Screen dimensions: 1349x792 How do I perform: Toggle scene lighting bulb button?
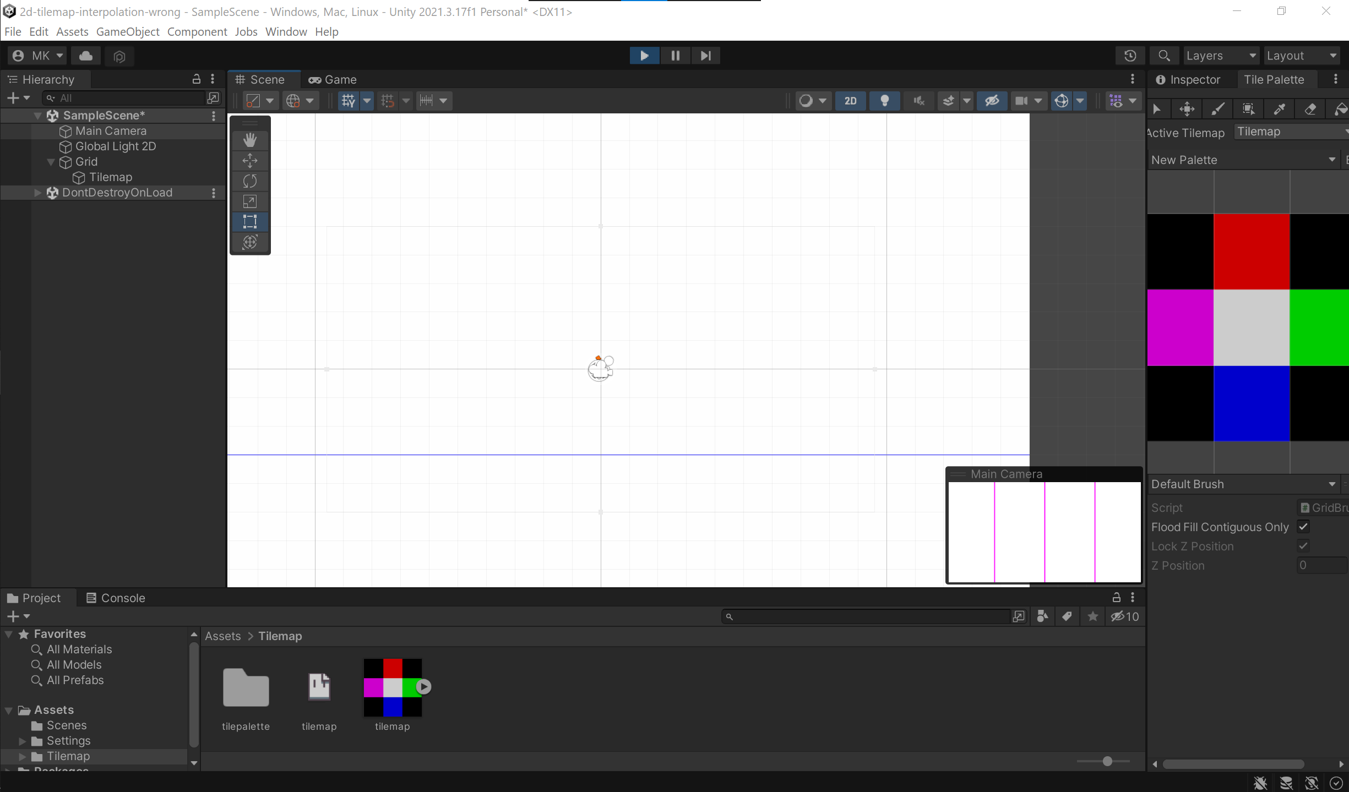(x=884, y=101)
